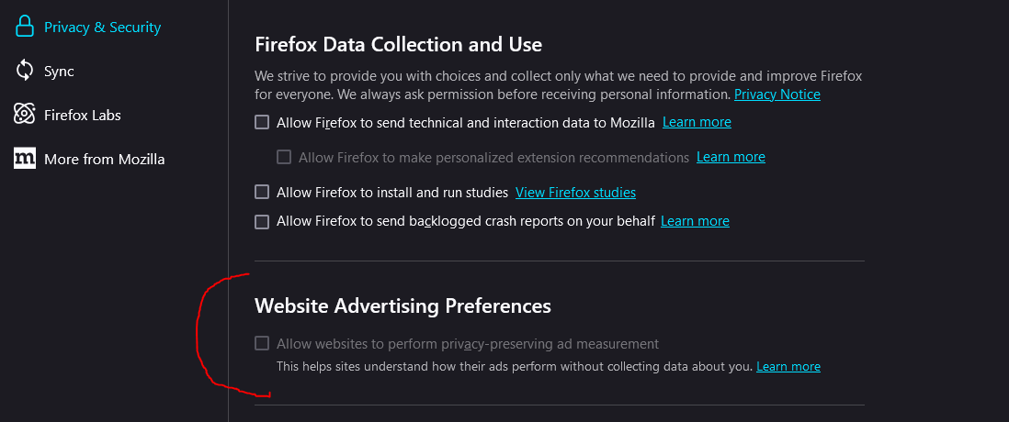Click the Firefox Labs flask icon
Screen dimensions: 1009x422
pos(25,115)
